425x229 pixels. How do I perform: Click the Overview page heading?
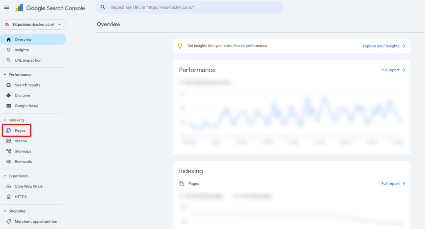pyautogui.click(x=108, y=24)
